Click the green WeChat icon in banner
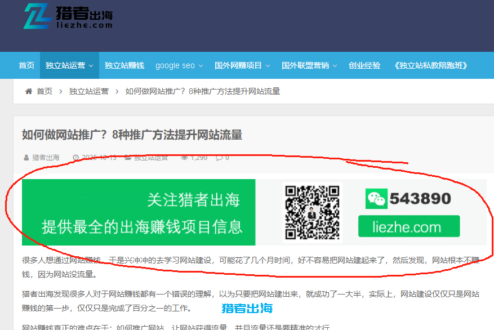Viewport: 494px width, 330px height. pos(376,199)
